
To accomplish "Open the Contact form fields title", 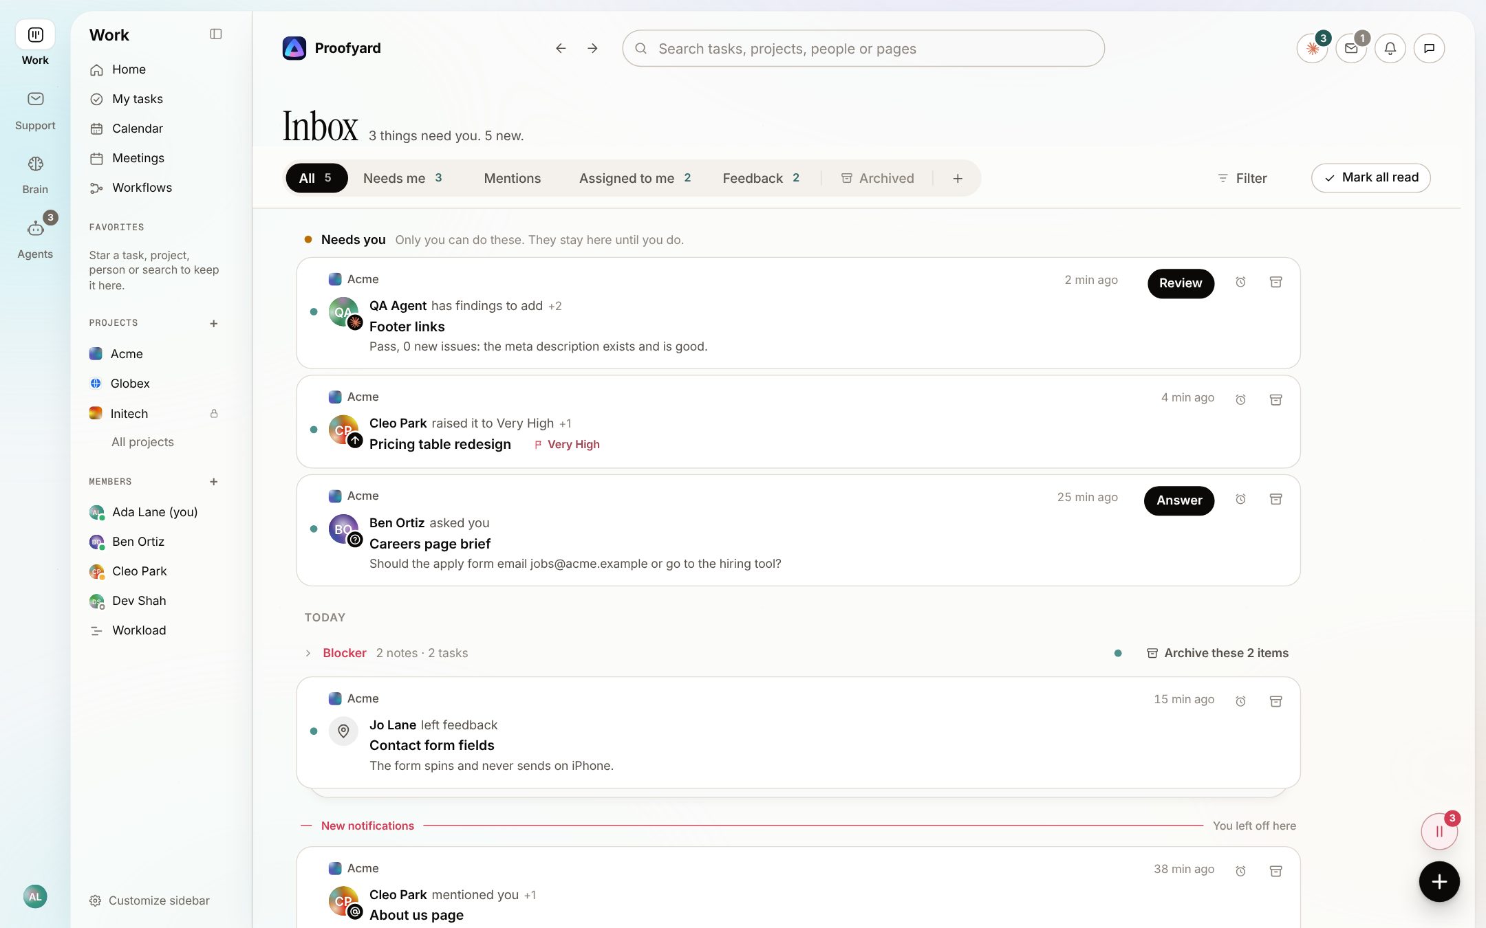I will (x=432, y=745).
